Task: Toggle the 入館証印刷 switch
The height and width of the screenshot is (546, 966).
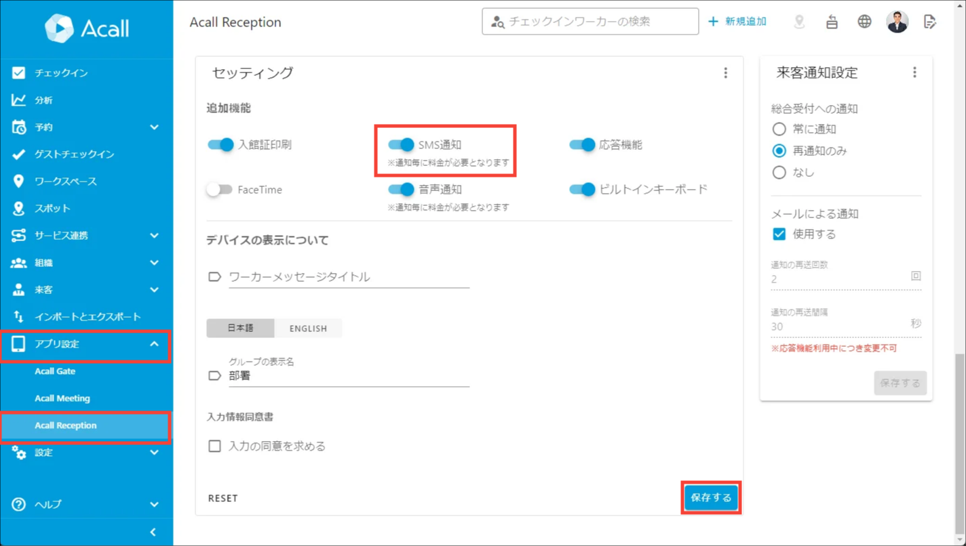Action: [x=220, y=144]
